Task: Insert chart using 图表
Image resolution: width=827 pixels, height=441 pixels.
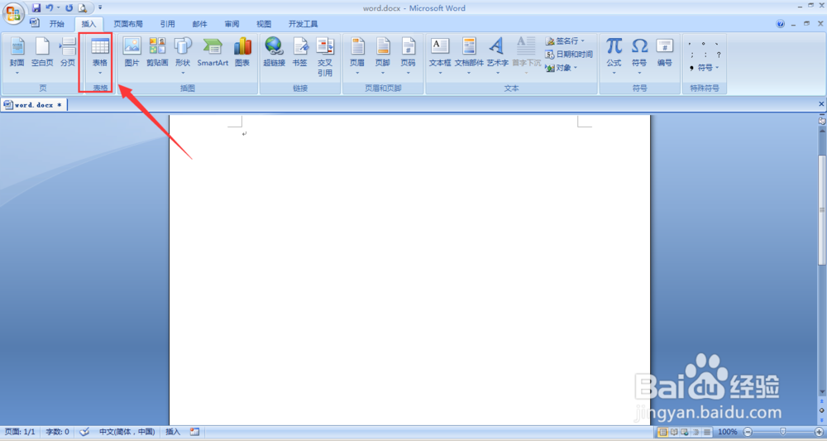Action: click(x=242, y=53)
